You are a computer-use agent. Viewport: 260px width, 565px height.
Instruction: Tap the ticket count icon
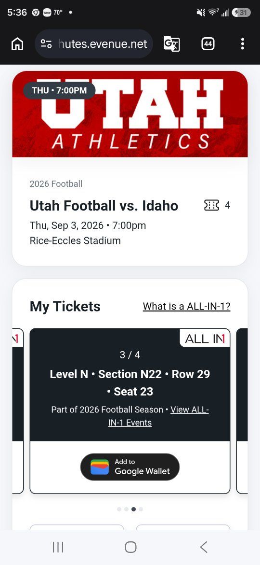[x=211, y=205]
